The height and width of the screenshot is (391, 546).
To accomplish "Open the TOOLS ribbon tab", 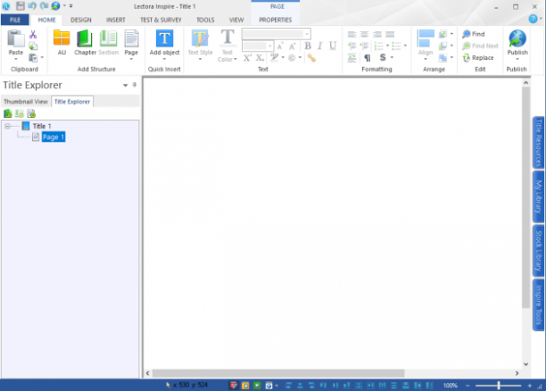I will tap(205, 20).
